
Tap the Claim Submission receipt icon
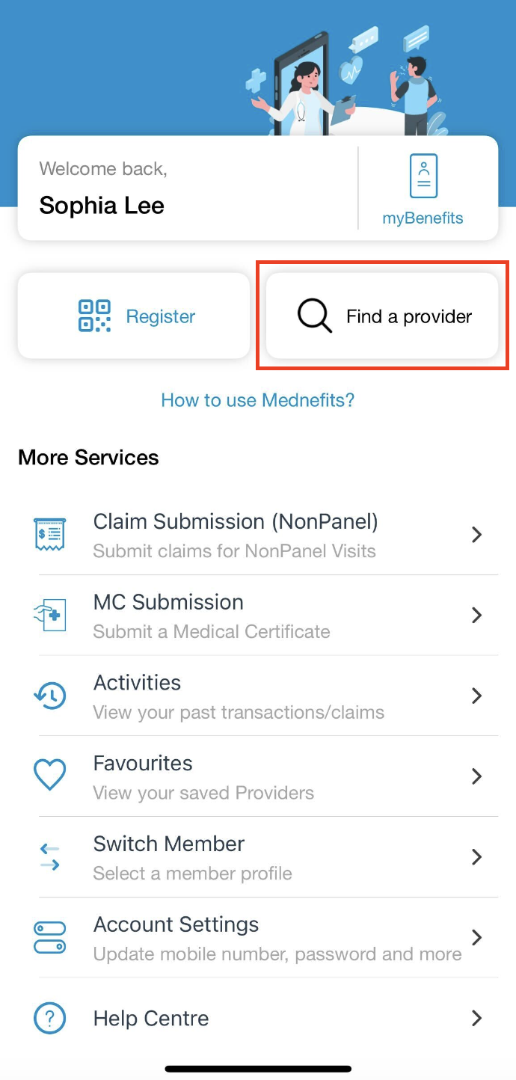point(50,535)
